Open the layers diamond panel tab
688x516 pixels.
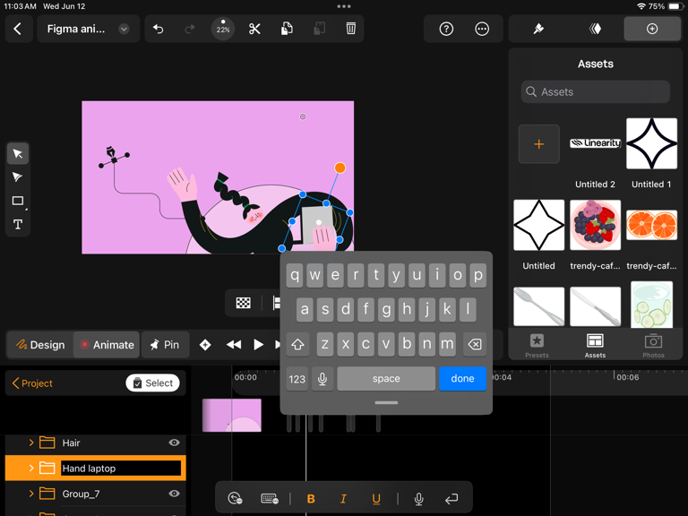(x=595, y=29)
